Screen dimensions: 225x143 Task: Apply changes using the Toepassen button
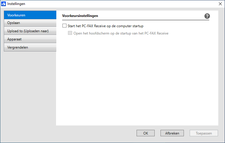click(x=204, y=133)
